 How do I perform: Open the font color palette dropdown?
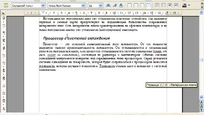coord(189,5)
